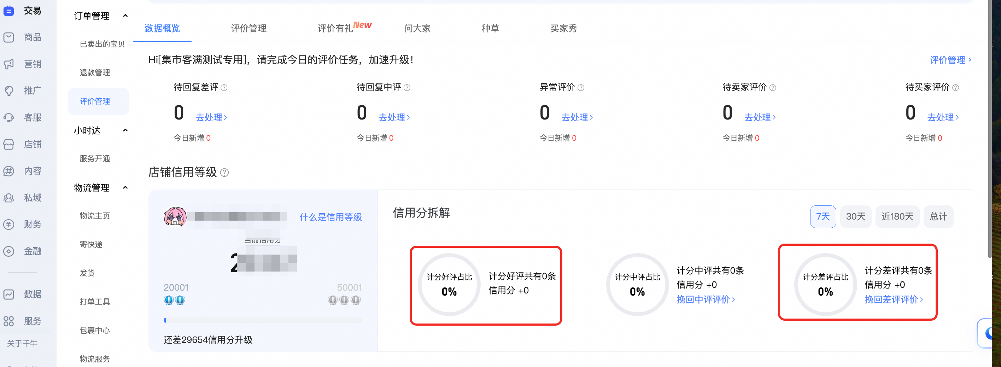The height and width of the screenshot is (367, 1001).
Task: Click 去处理 under 待回复差评
Action: point(211,117)
